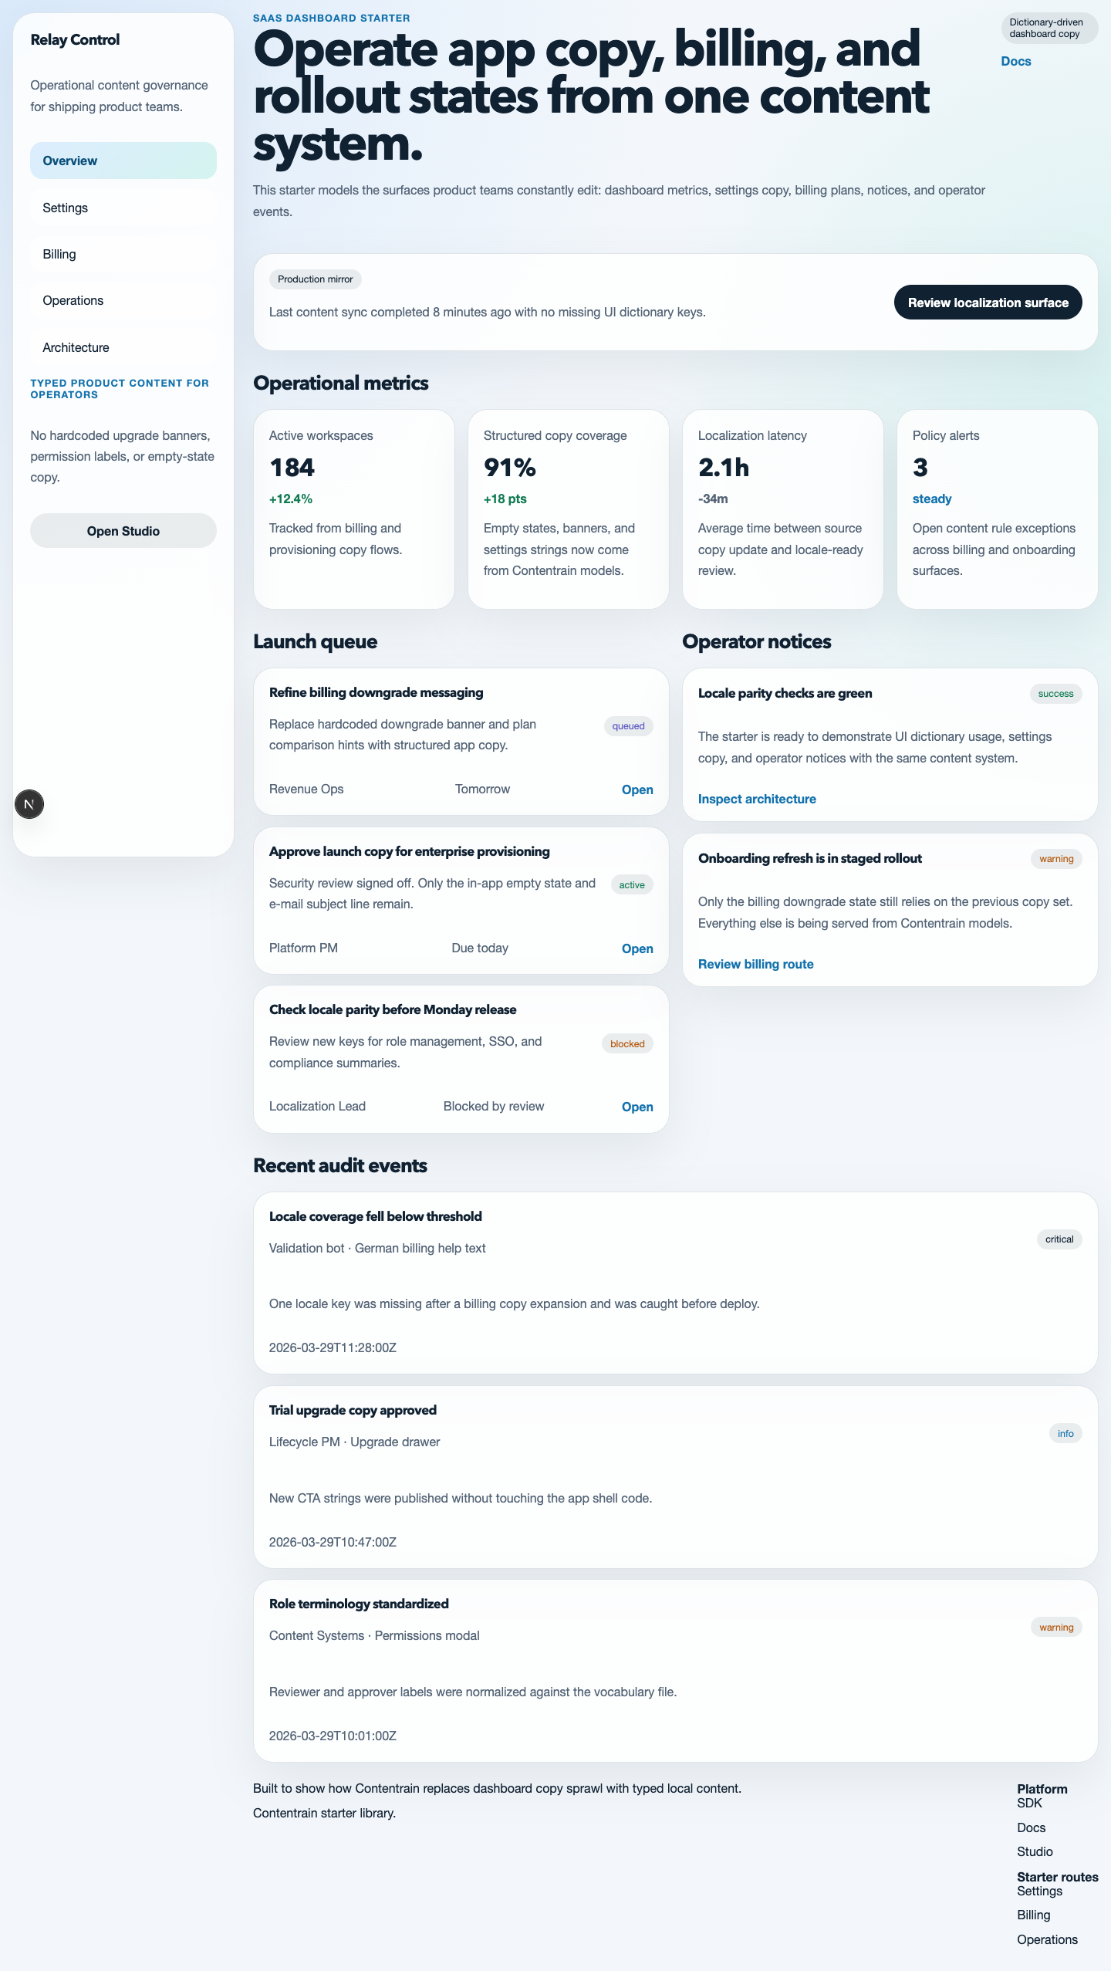This screenshot has height=1971, width=1111.
Task: Click the 2.1h Localization latency value
Action: click(x=724, y=468)
